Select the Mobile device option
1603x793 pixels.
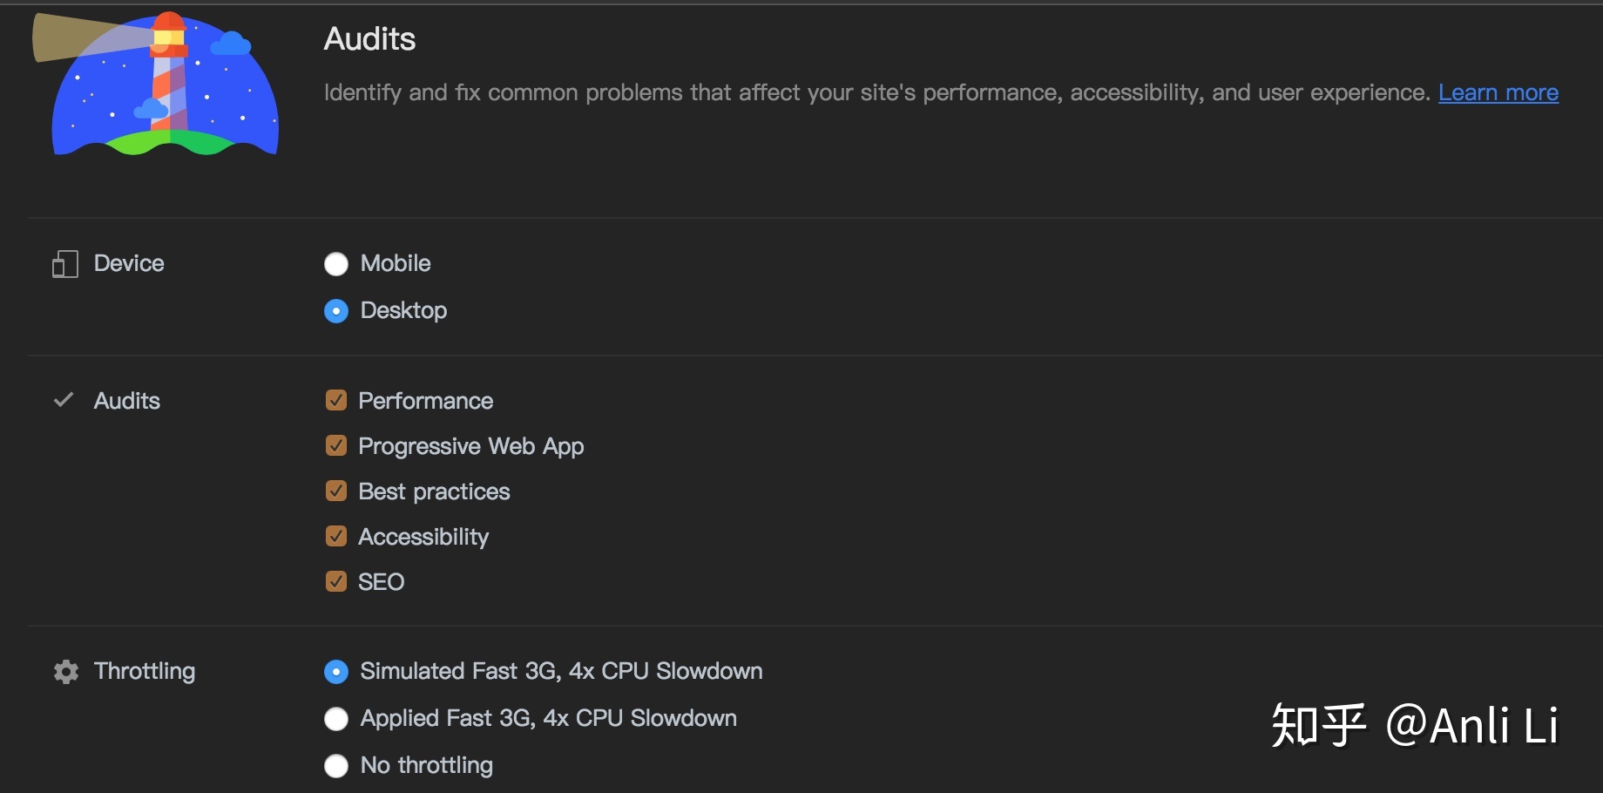336,264
